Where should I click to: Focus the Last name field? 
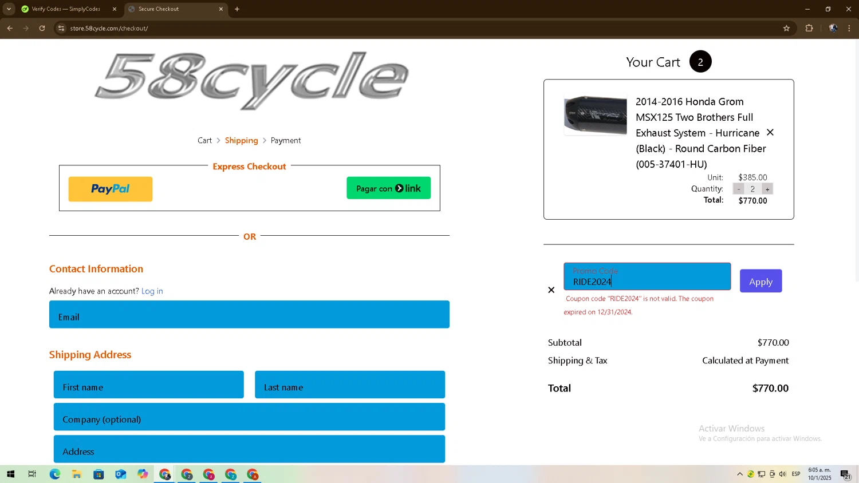(350, 385)
